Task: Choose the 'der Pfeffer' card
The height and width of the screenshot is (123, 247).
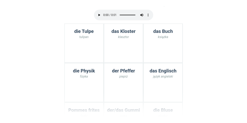Action: coord(124,82)
